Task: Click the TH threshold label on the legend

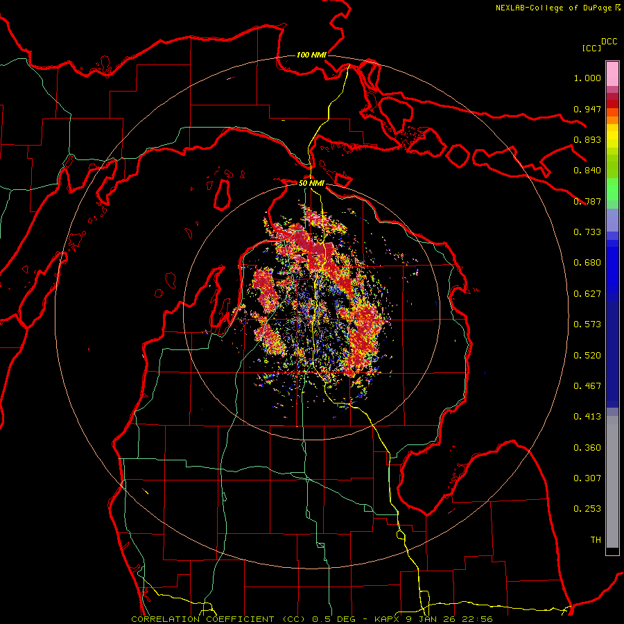Action: coord(596,540)
